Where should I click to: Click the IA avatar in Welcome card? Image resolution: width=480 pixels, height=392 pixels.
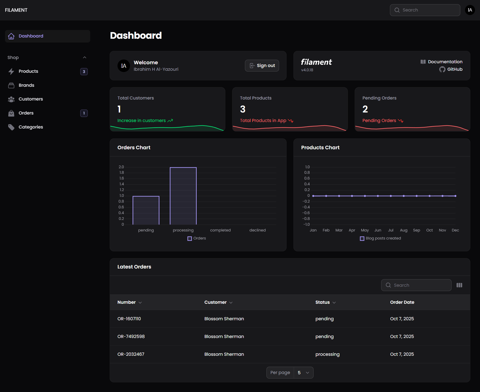tap(124, 66)
